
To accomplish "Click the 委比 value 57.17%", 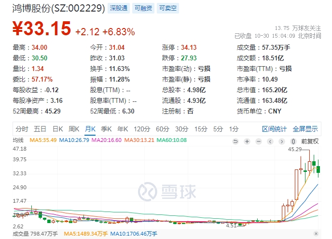I will (42, 79).
